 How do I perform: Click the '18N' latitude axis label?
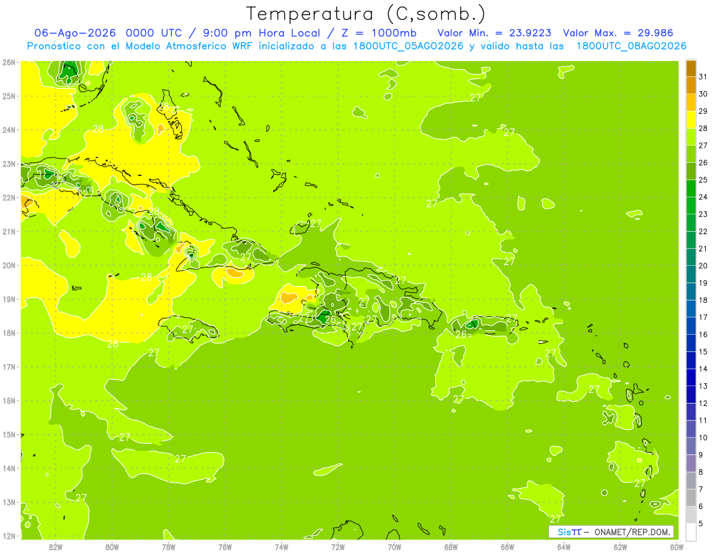tap(9, 333)
